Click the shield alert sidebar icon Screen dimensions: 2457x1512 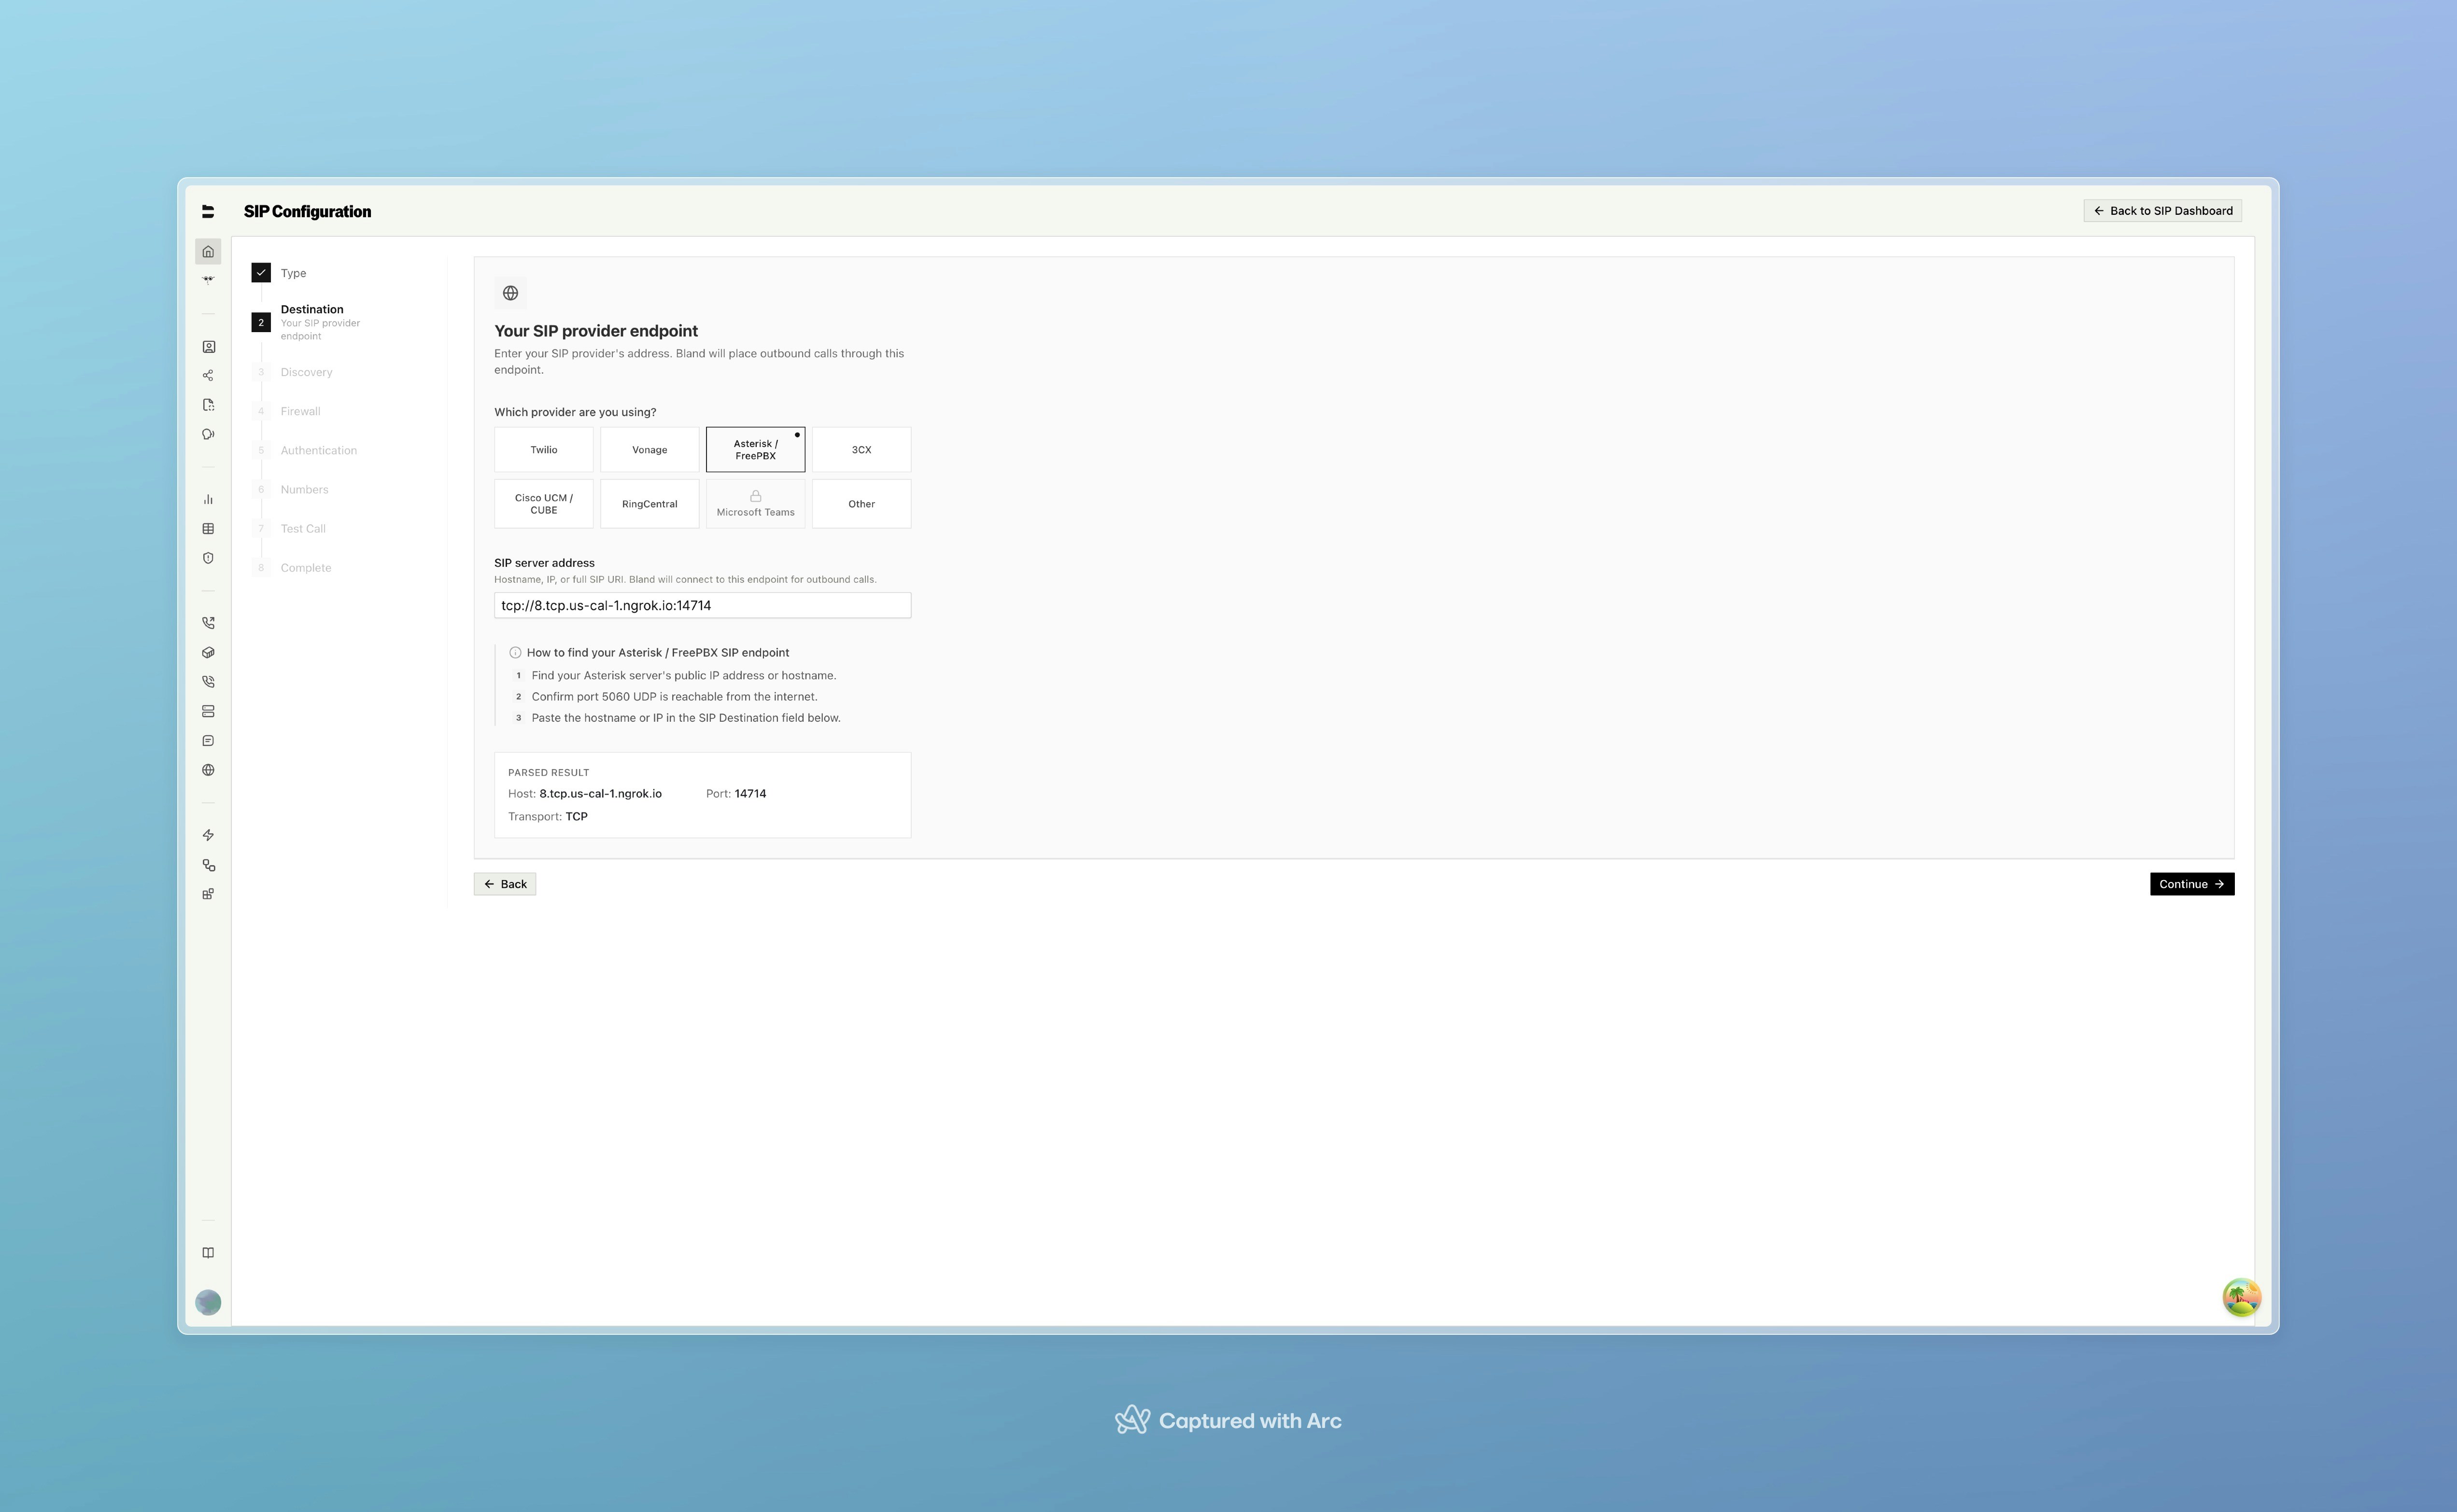tap(208, 558)
